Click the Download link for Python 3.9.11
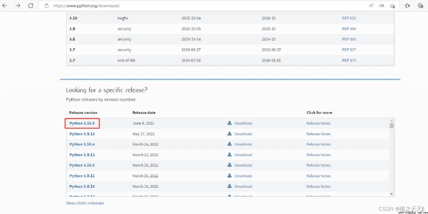Screen dimensions: 428x214 pyautogui.click(x=243, y=176)
